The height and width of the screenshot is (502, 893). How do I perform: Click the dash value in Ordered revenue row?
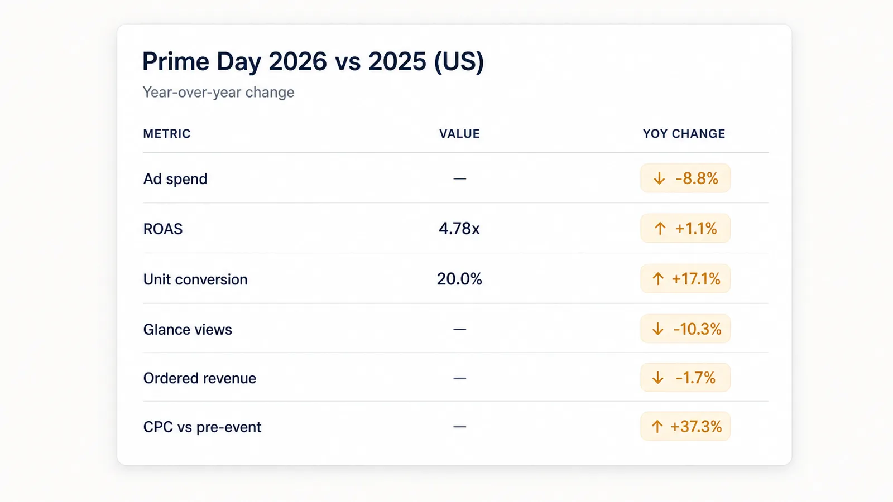click(x=459, y=378)
